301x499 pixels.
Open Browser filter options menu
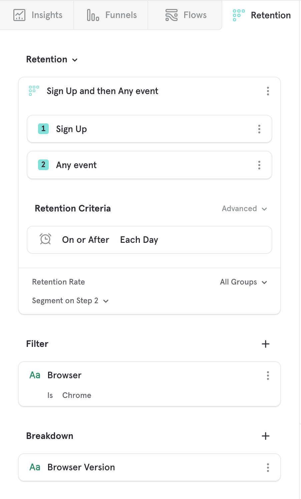tap(268, 376)
